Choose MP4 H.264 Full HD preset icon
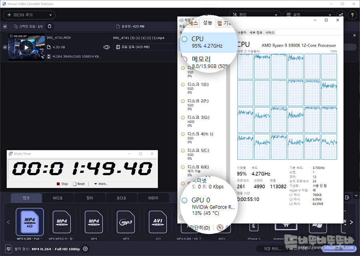This screenshot has height=256, width=360. [30, 222]
